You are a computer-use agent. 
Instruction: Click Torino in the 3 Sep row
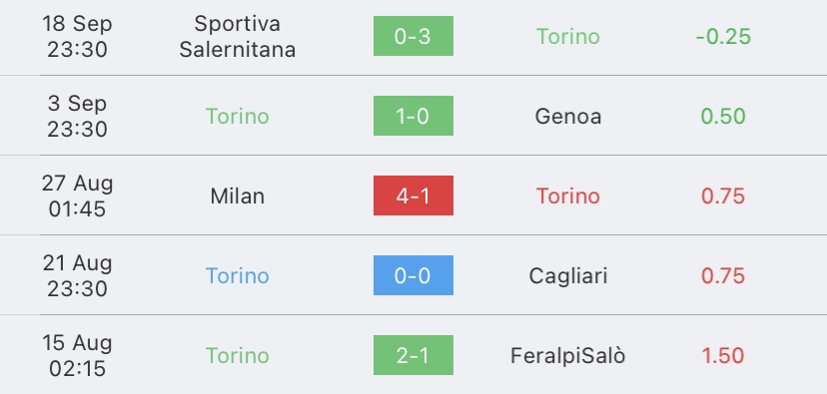[238, 117]
